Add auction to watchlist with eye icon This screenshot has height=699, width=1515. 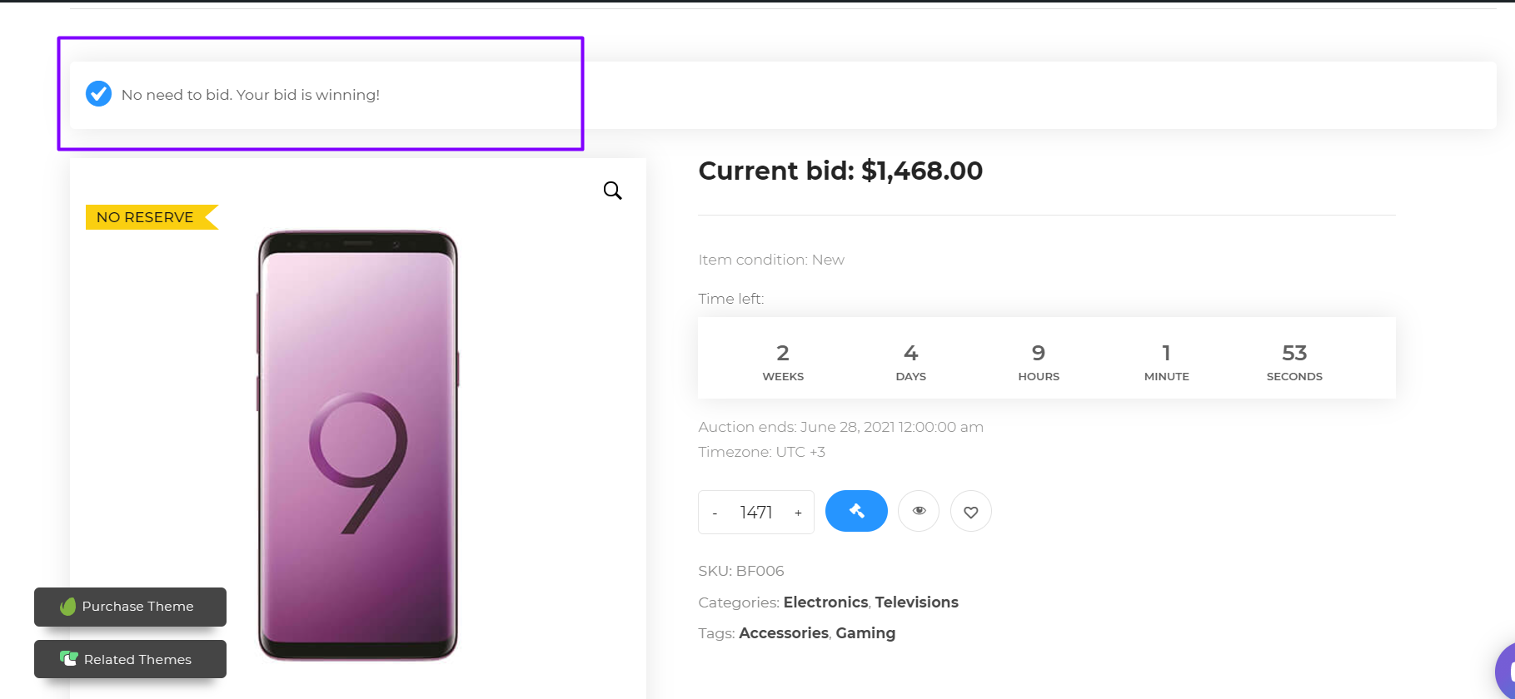[x=919, y=511]
